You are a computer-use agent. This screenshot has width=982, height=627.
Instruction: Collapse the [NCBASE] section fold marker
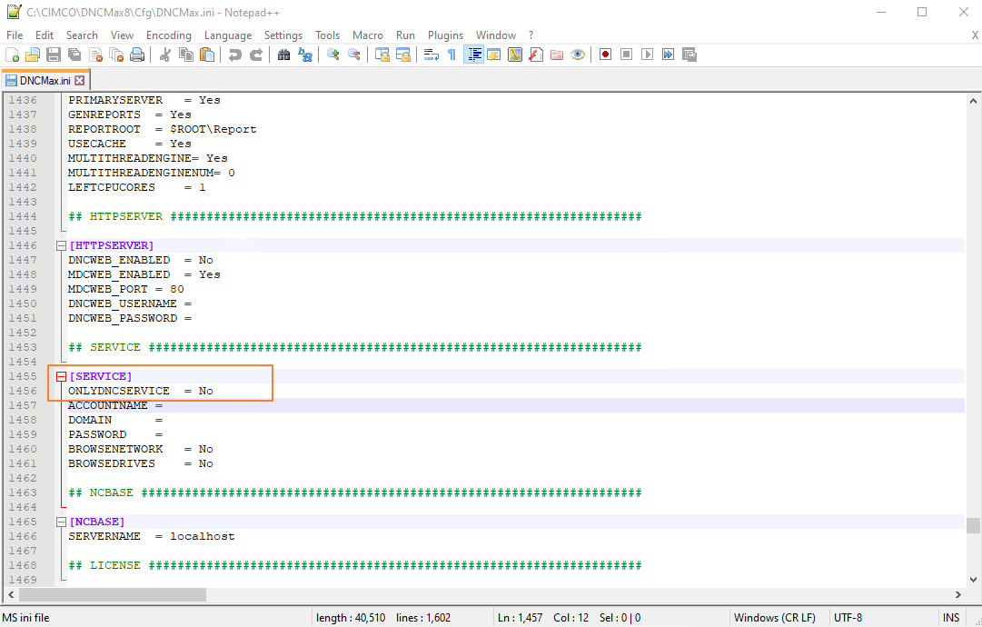[62, 522]
